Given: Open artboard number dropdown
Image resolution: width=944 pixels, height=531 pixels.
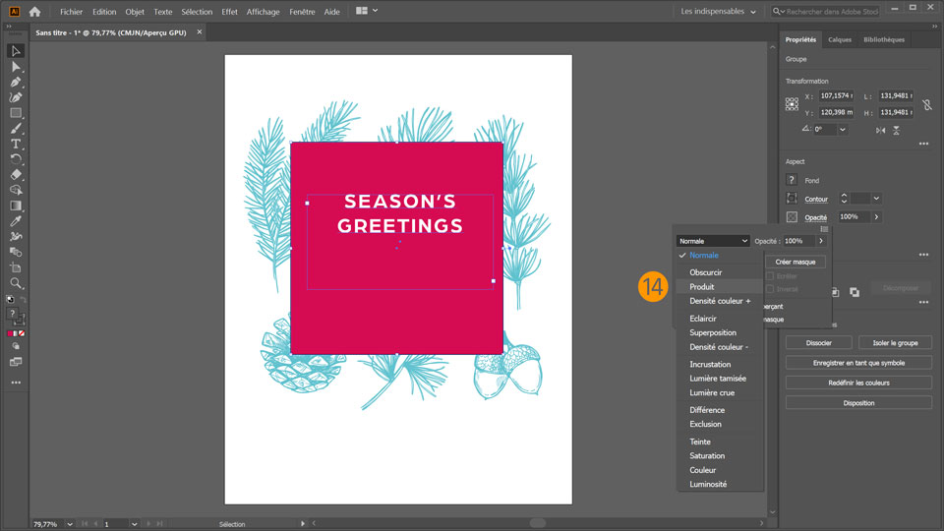Looking at the screenshot, I should [135, 524].
